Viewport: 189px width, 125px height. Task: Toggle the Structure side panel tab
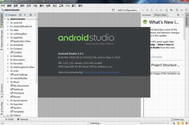[2, 91]
